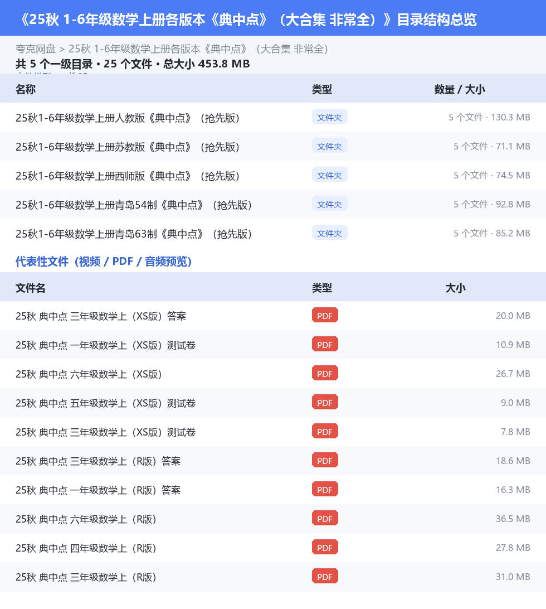Click PDF badge for 一年级数学上（XS版）测试卷

(x=325, y=345)
